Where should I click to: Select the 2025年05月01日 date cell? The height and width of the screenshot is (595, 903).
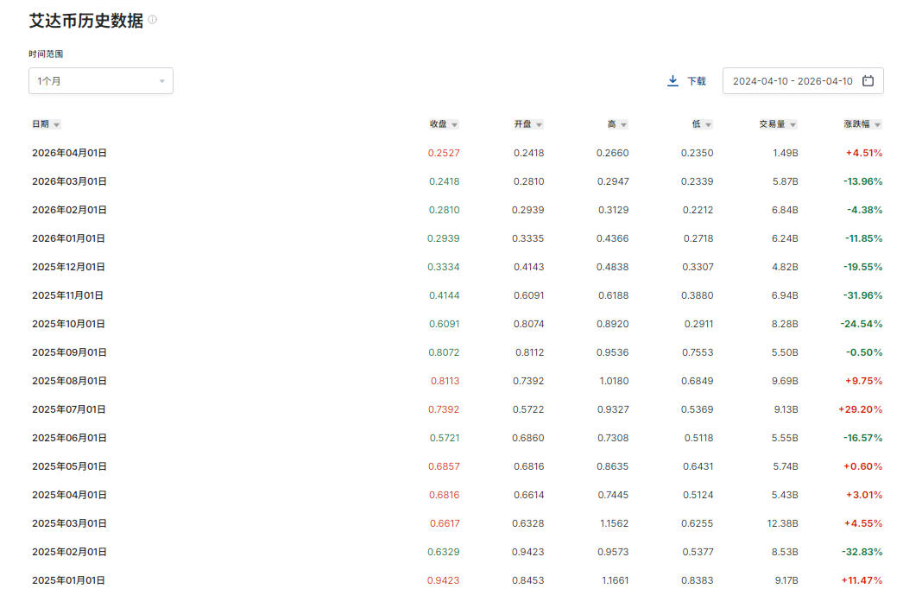[69, 466]
